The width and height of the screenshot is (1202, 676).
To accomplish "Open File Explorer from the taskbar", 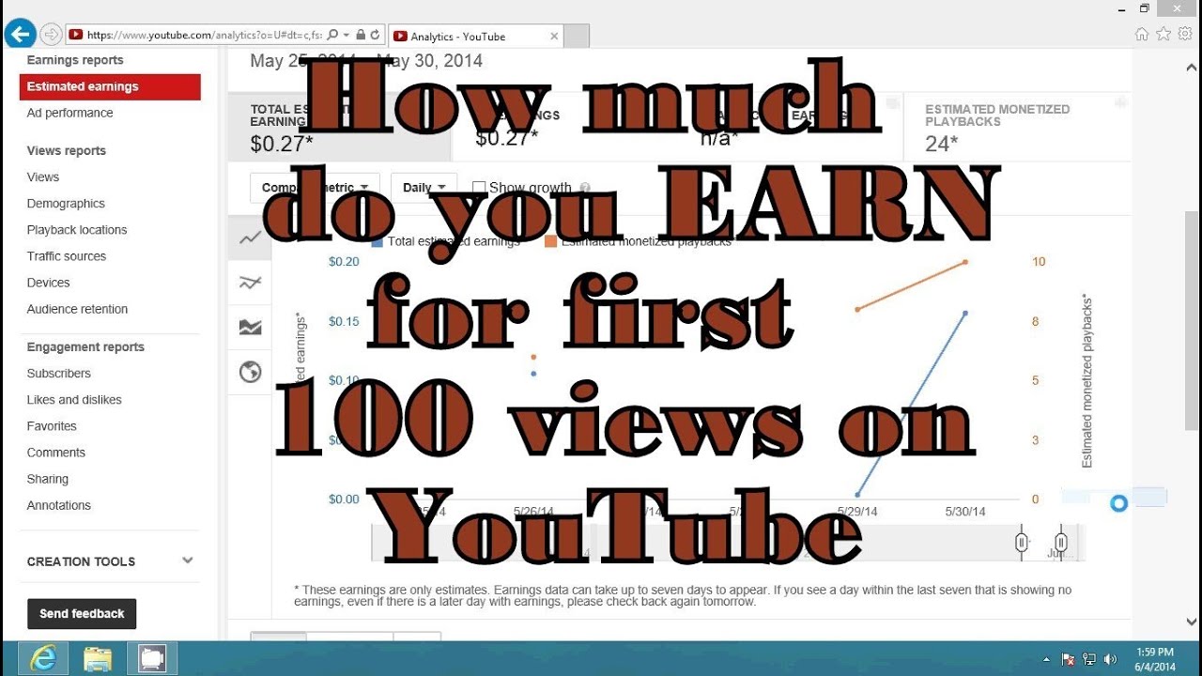I will point(98,659).
